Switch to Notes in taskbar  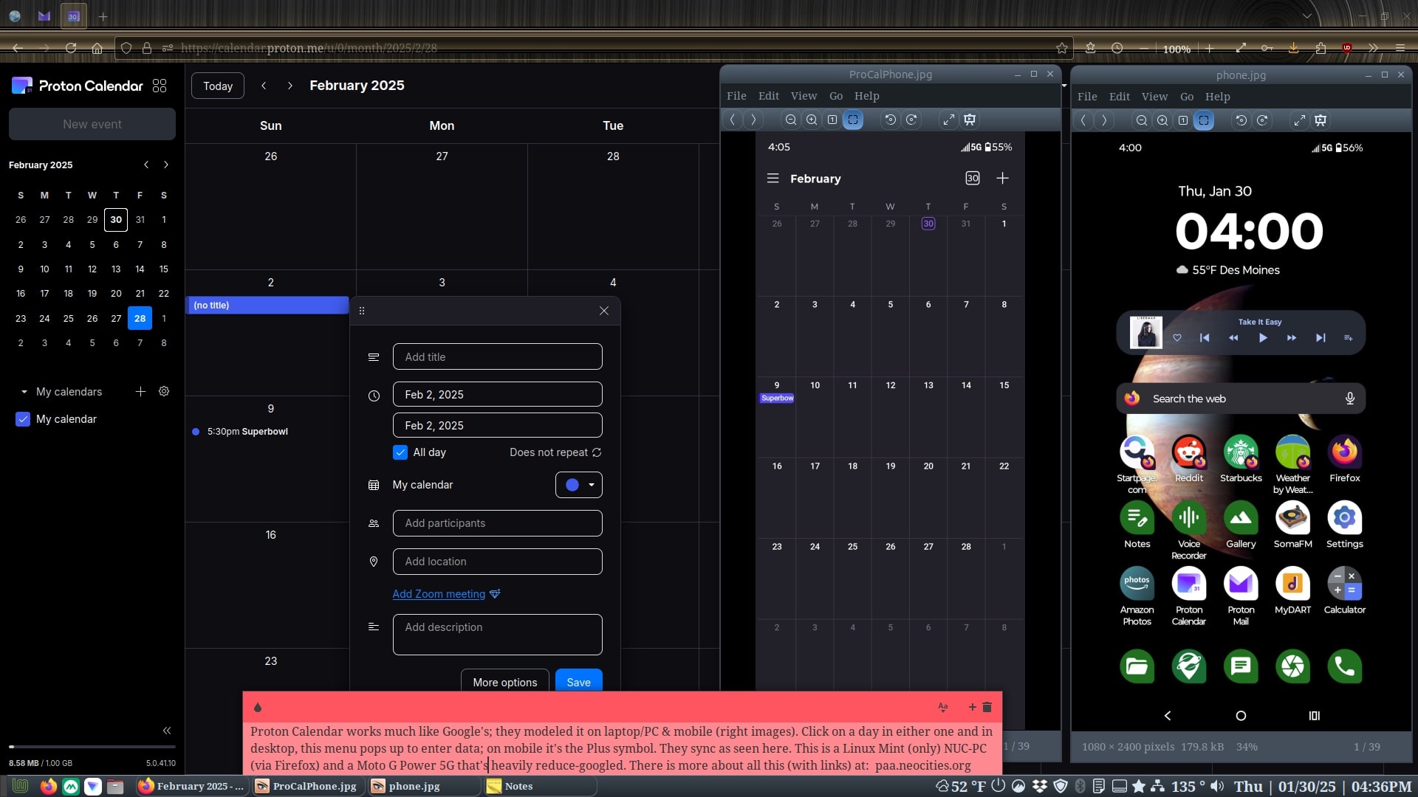click(x=518, y=786)
